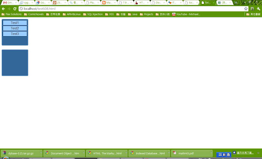This screenshot has height=159, width=262.
Task: Expand dropdown for dybase-0.21.tar.gz download
Action: pos(41,152)
